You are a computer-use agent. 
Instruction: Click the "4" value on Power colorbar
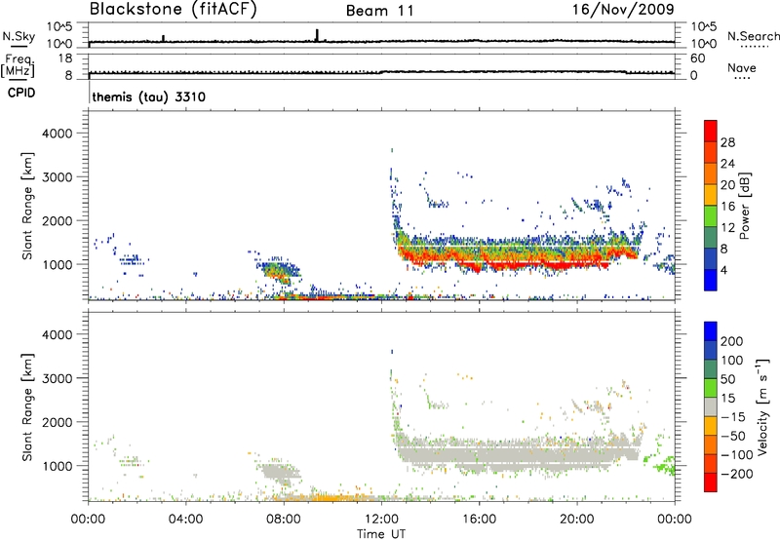coord(724,270)
